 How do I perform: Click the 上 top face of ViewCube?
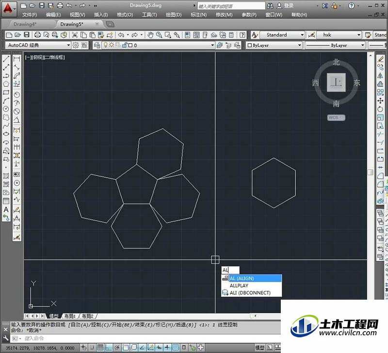click(x=336, y=82)
